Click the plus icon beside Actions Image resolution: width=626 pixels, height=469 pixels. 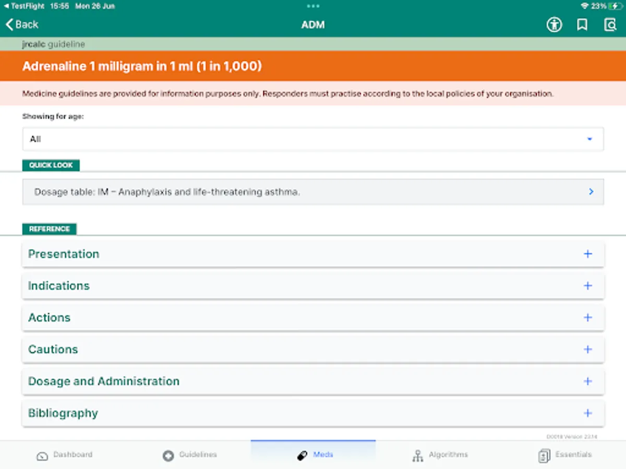point(588,317)
